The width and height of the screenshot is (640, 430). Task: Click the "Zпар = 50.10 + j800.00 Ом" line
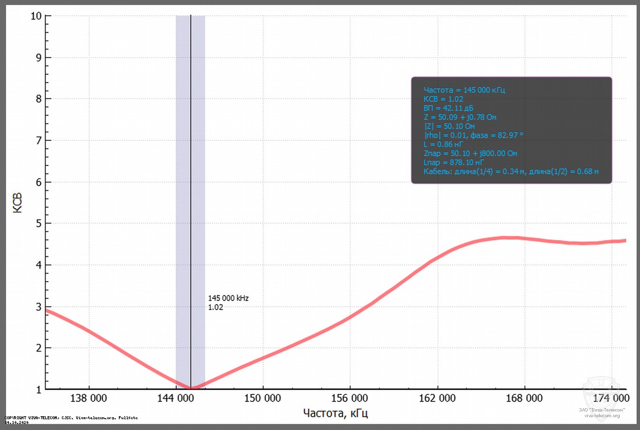click(470, 153)
